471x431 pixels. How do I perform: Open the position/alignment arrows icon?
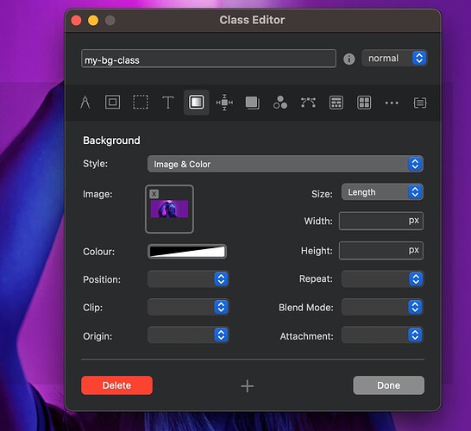(x=224, y=103)
